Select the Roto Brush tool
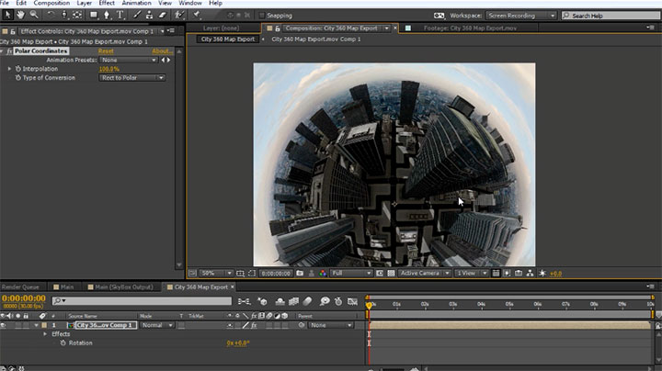The height and width of the screenshot is (371, 662). 180,16
